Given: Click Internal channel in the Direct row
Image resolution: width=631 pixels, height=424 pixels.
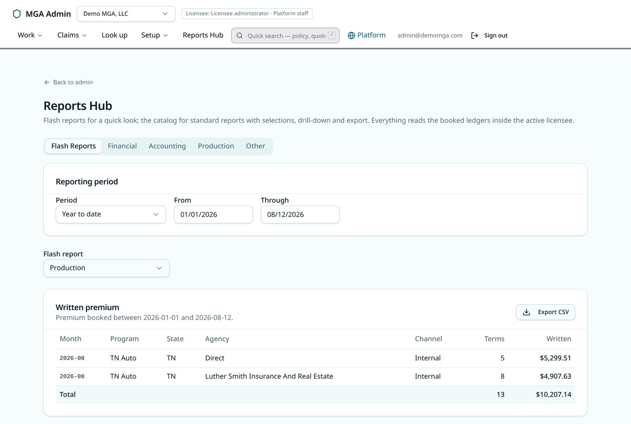Looking at the screenshot, I should [x=428, y=358].
